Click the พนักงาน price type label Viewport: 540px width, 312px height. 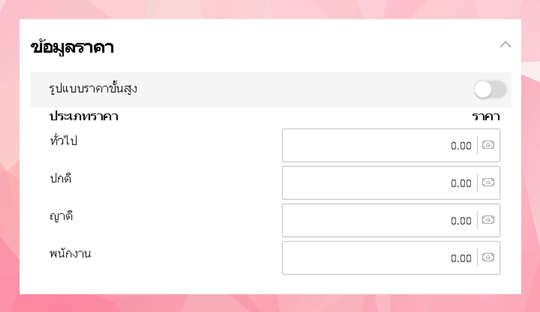70,254
